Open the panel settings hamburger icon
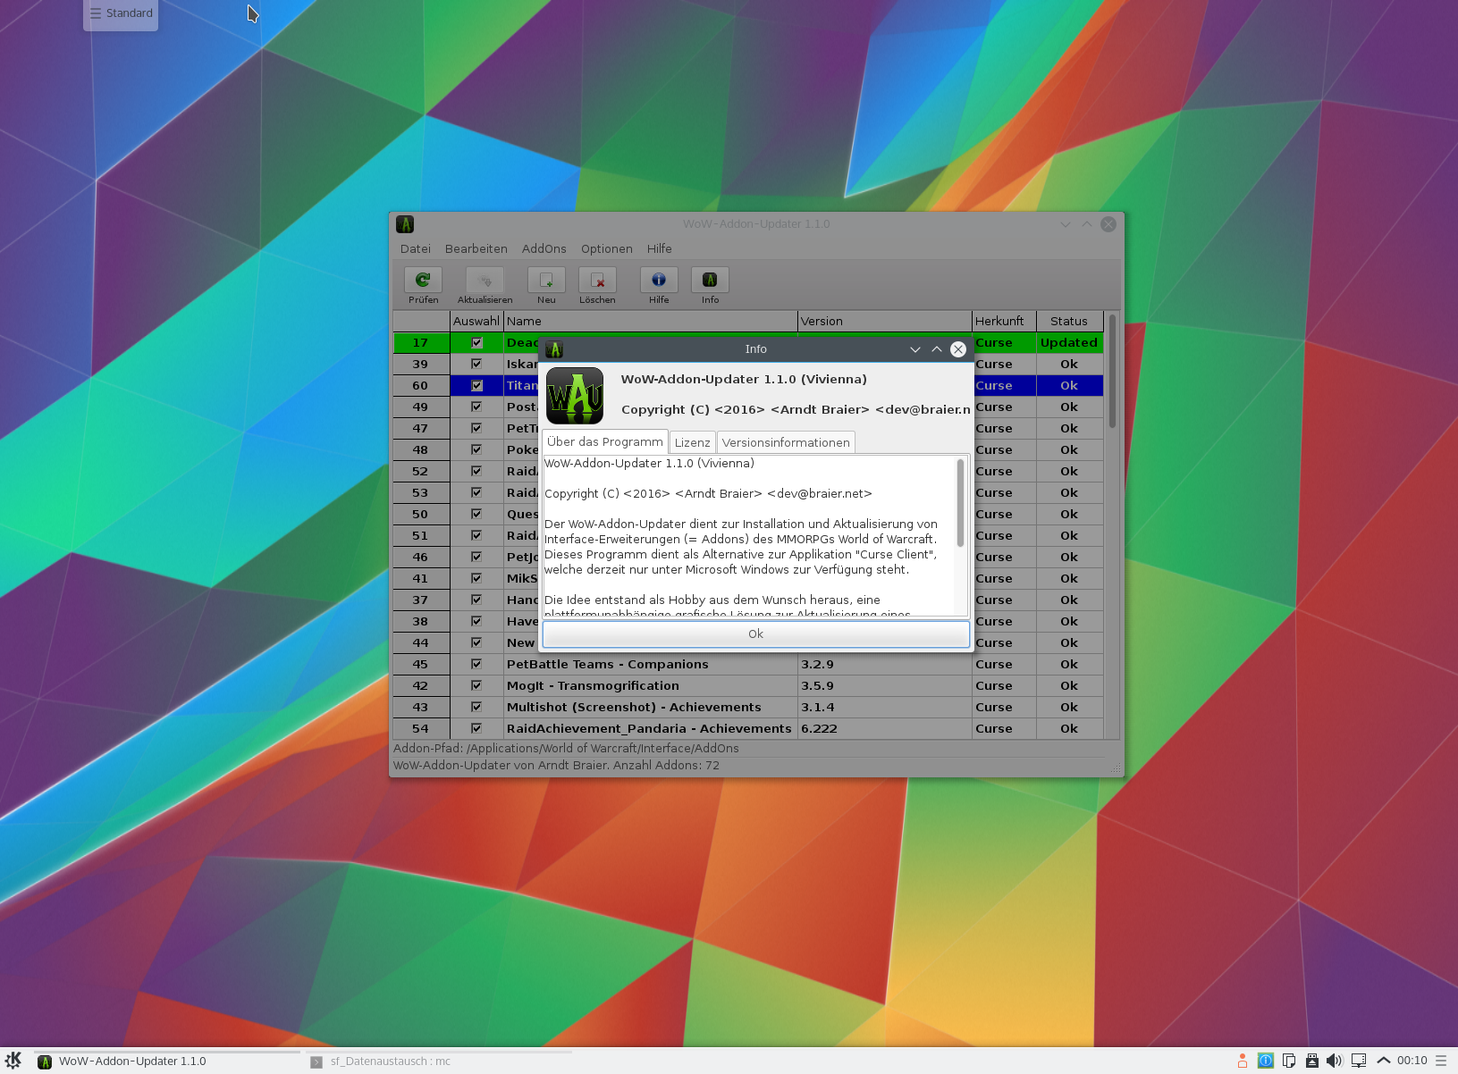The height and width of the screenshot is (1074, 1458). coord(1441,1061)
